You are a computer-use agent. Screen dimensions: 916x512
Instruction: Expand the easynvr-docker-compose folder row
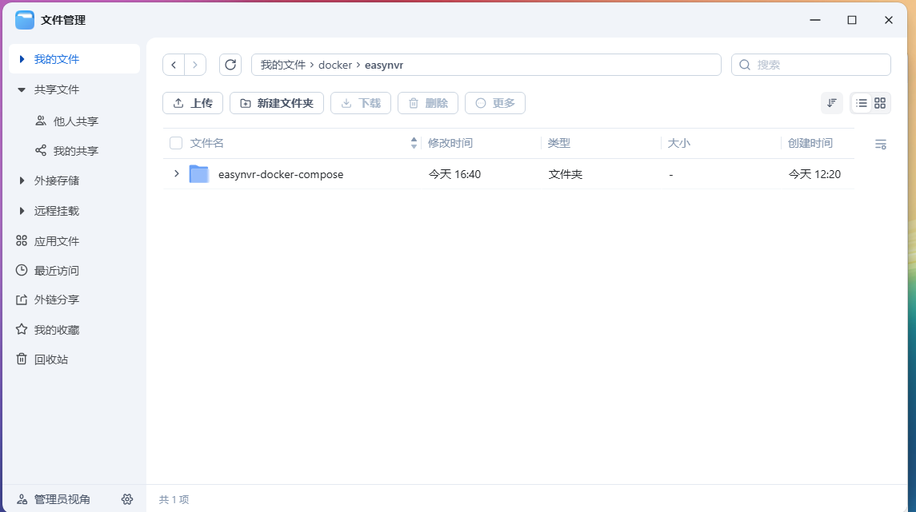click(x=177, y=173)
